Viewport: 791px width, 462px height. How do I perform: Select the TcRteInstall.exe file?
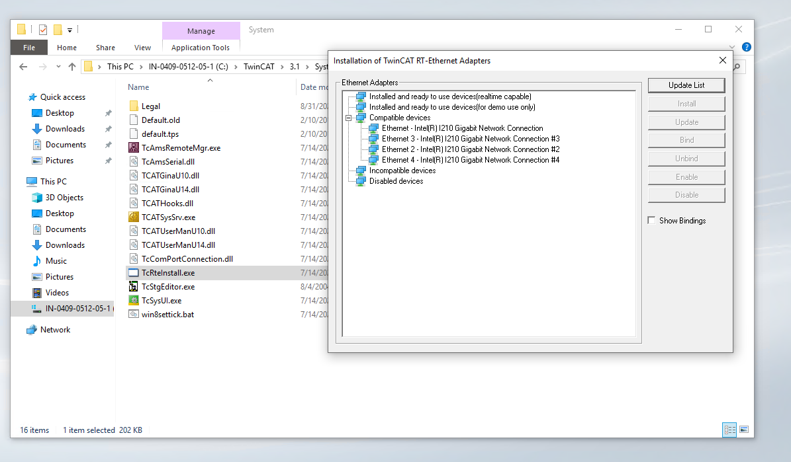pos(168,273)
